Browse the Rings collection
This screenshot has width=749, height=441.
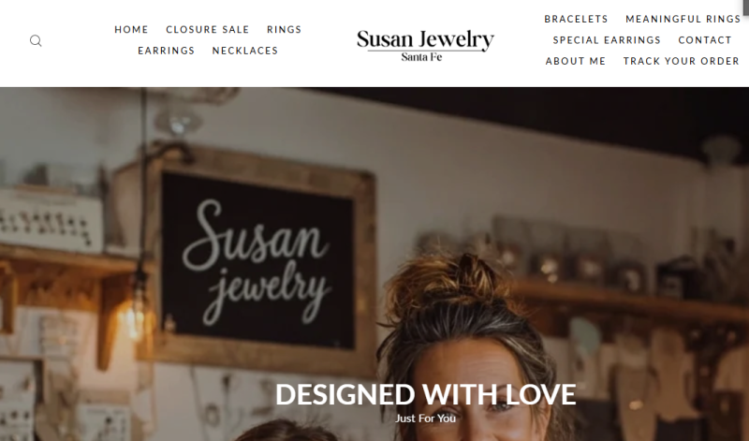pos(285,30)
